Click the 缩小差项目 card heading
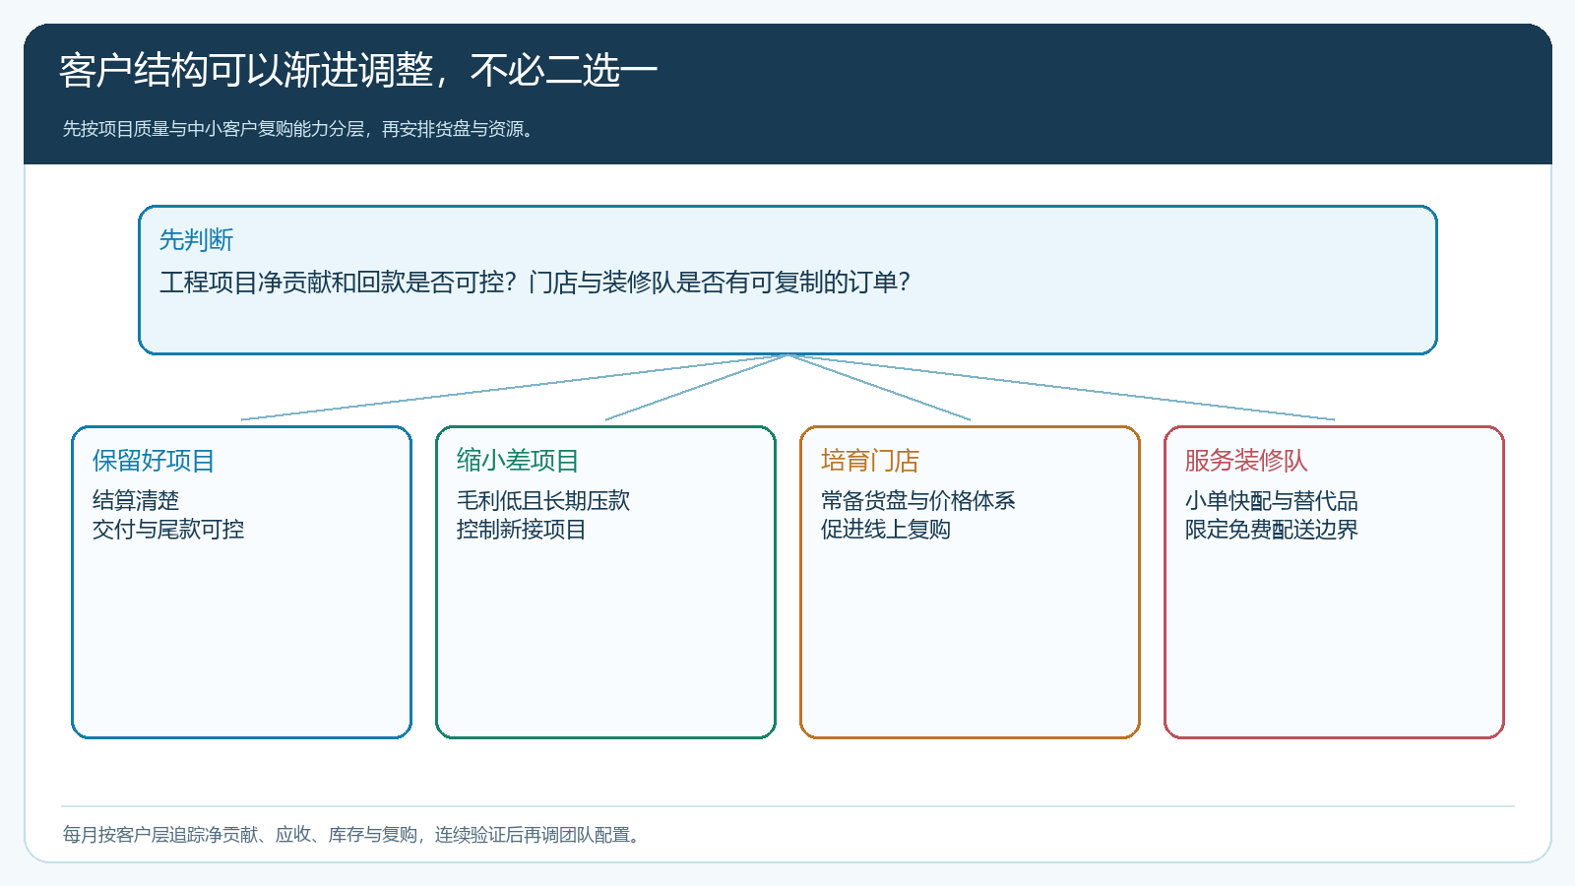Viewport: 1575px width, 886px height. tap(518, 461)
